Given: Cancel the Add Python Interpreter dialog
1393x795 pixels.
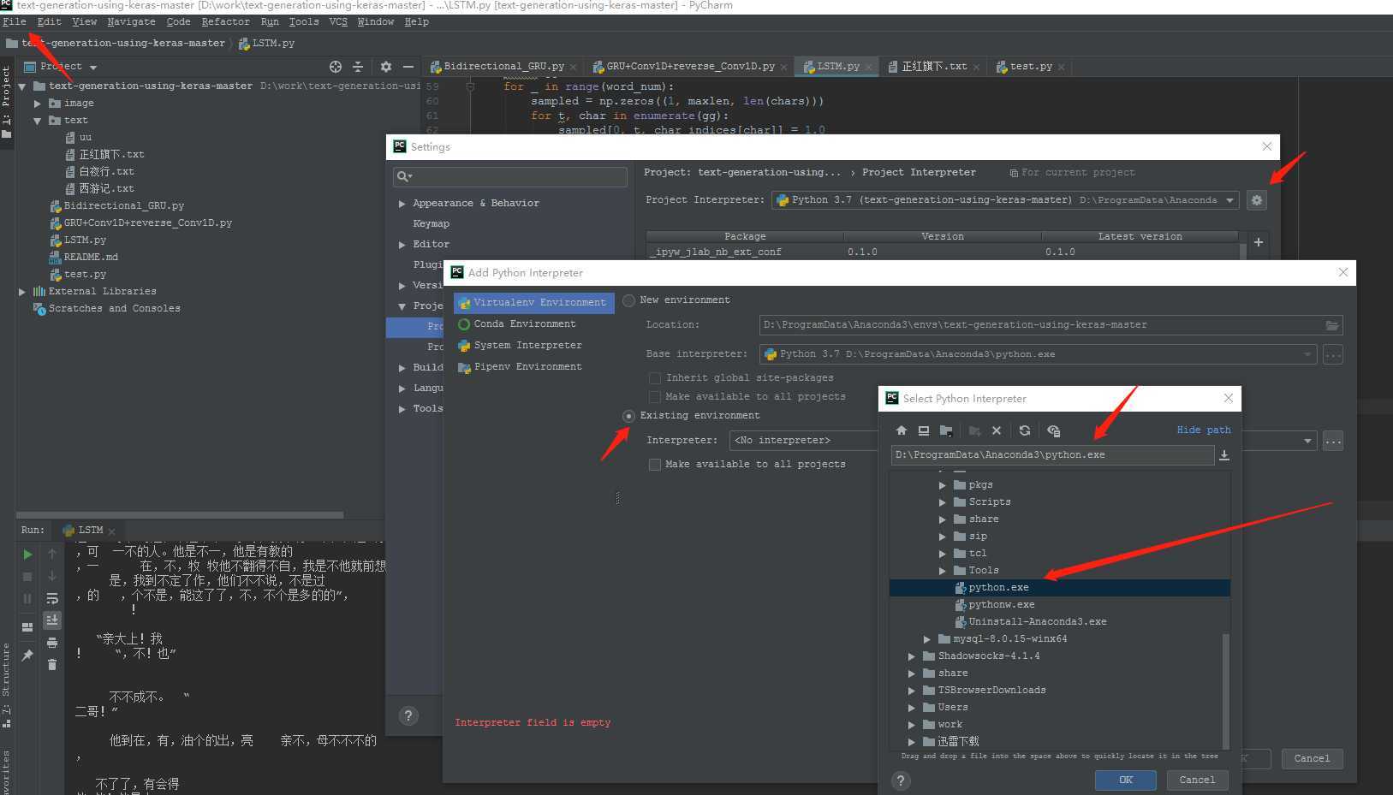Looking at the screenshot, I should coord(1312,758).
